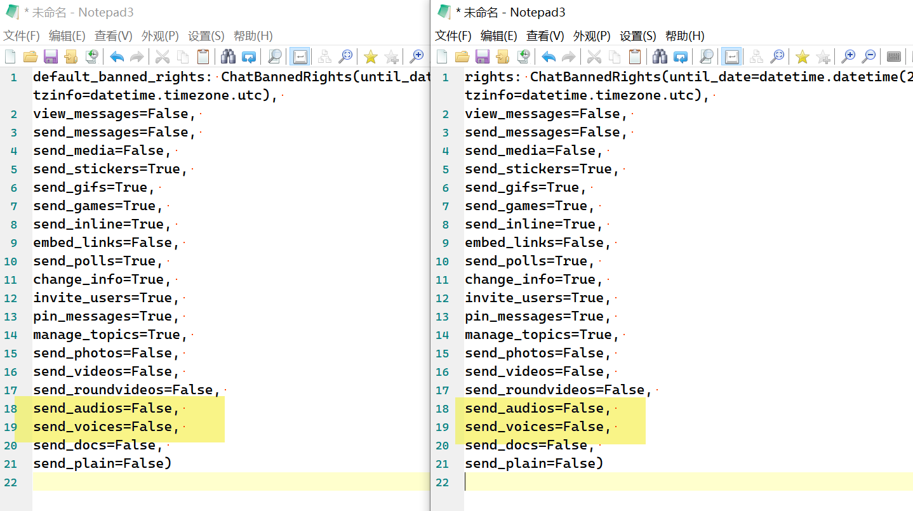Image resolution: width=913 pixels, height=511 pixels.
Task: Save the document in the right Notepad3 window
Action: (483, 57)
